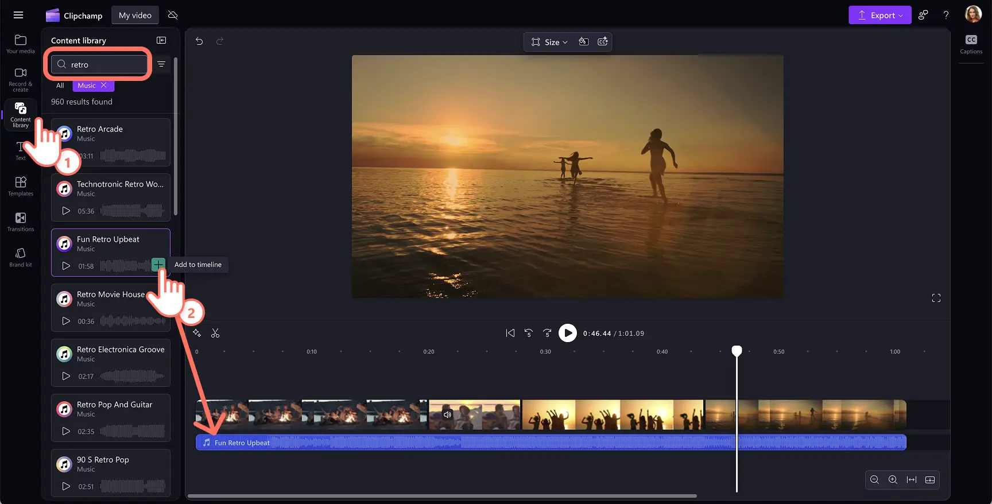Add Fun Retro Upbeat to timeline
Image resolution: width=992 pixels, height=504 pixels.
[x=158, y=265]
